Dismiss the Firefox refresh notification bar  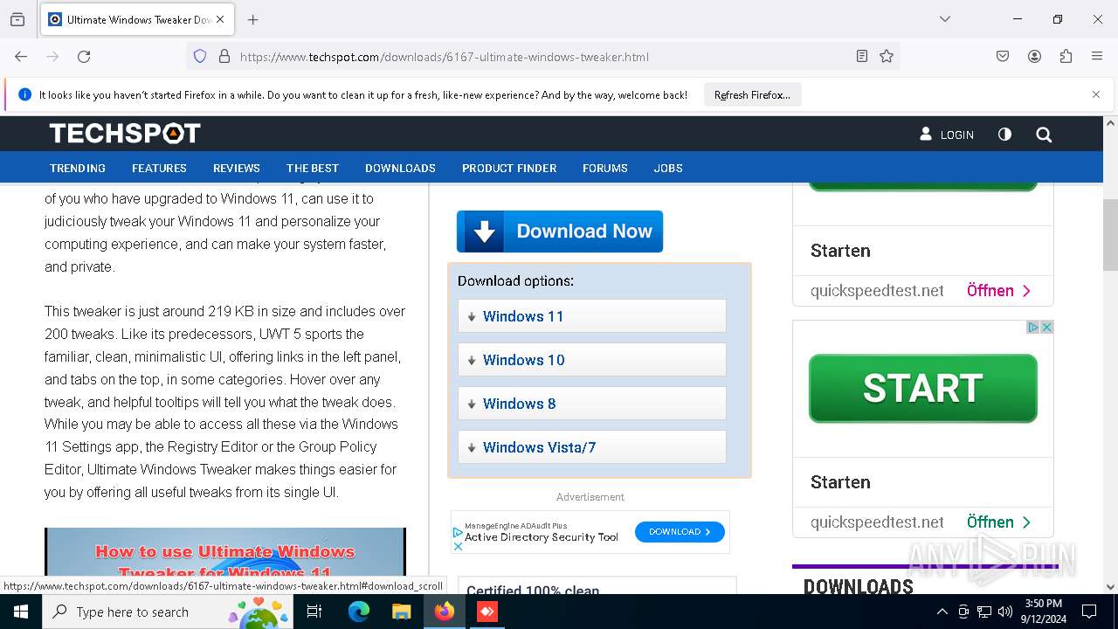pyautogui.click(x=1096, y=94)
